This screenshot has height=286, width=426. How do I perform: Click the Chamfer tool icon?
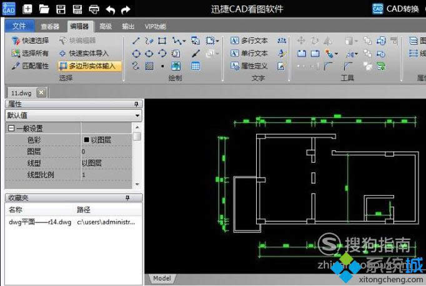pyautogui.click(x=348, y=66)
